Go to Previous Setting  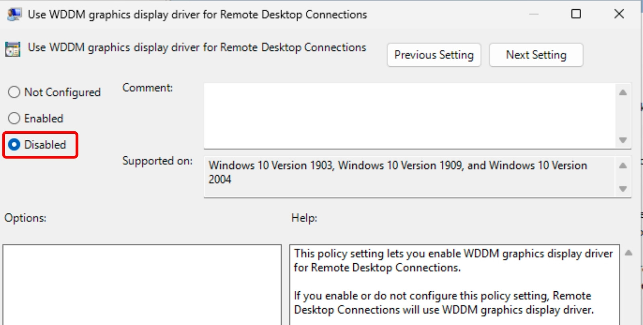click(x=434, y=55)
